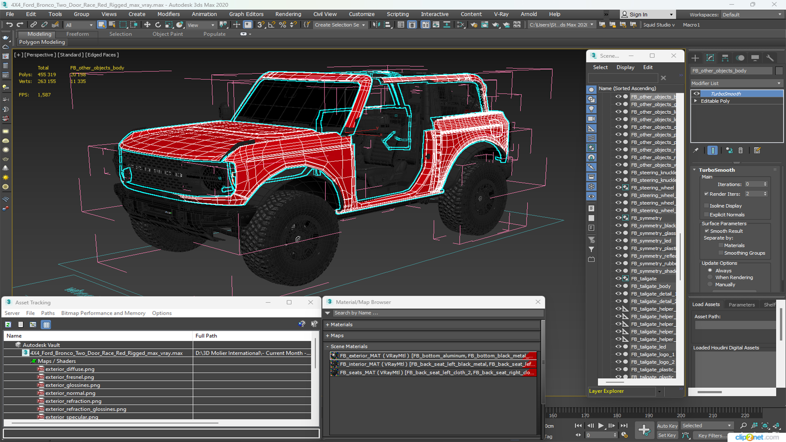786x442 pixels.
Task: Open Select by Name tool
Action: 112,25
